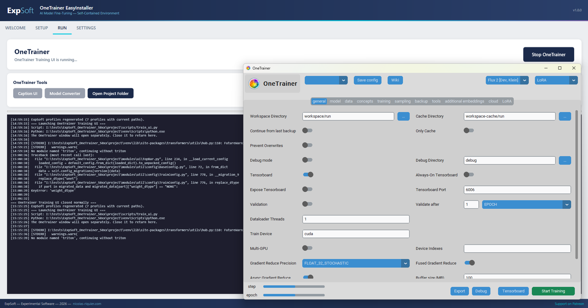Click Tensorboard Port input field

[x=517, y=190]
